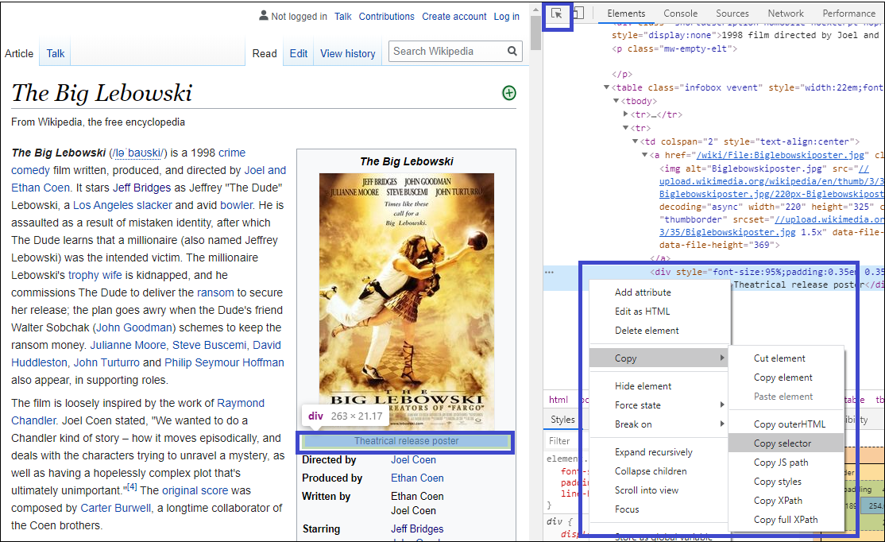Choose Copy selector from the submenu
The image size is (885, 542).
(x=783, y=443)
